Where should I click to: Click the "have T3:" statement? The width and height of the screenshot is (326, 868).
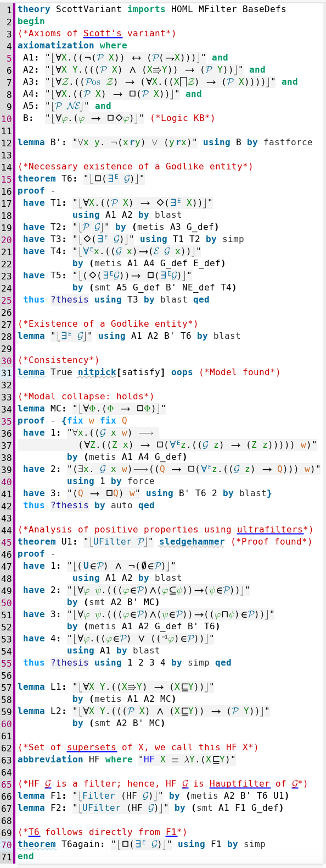(x=45, y=239)
